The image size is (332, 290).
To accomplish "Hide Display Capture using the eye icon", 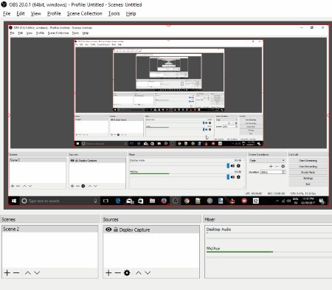I will pos(108,229).
